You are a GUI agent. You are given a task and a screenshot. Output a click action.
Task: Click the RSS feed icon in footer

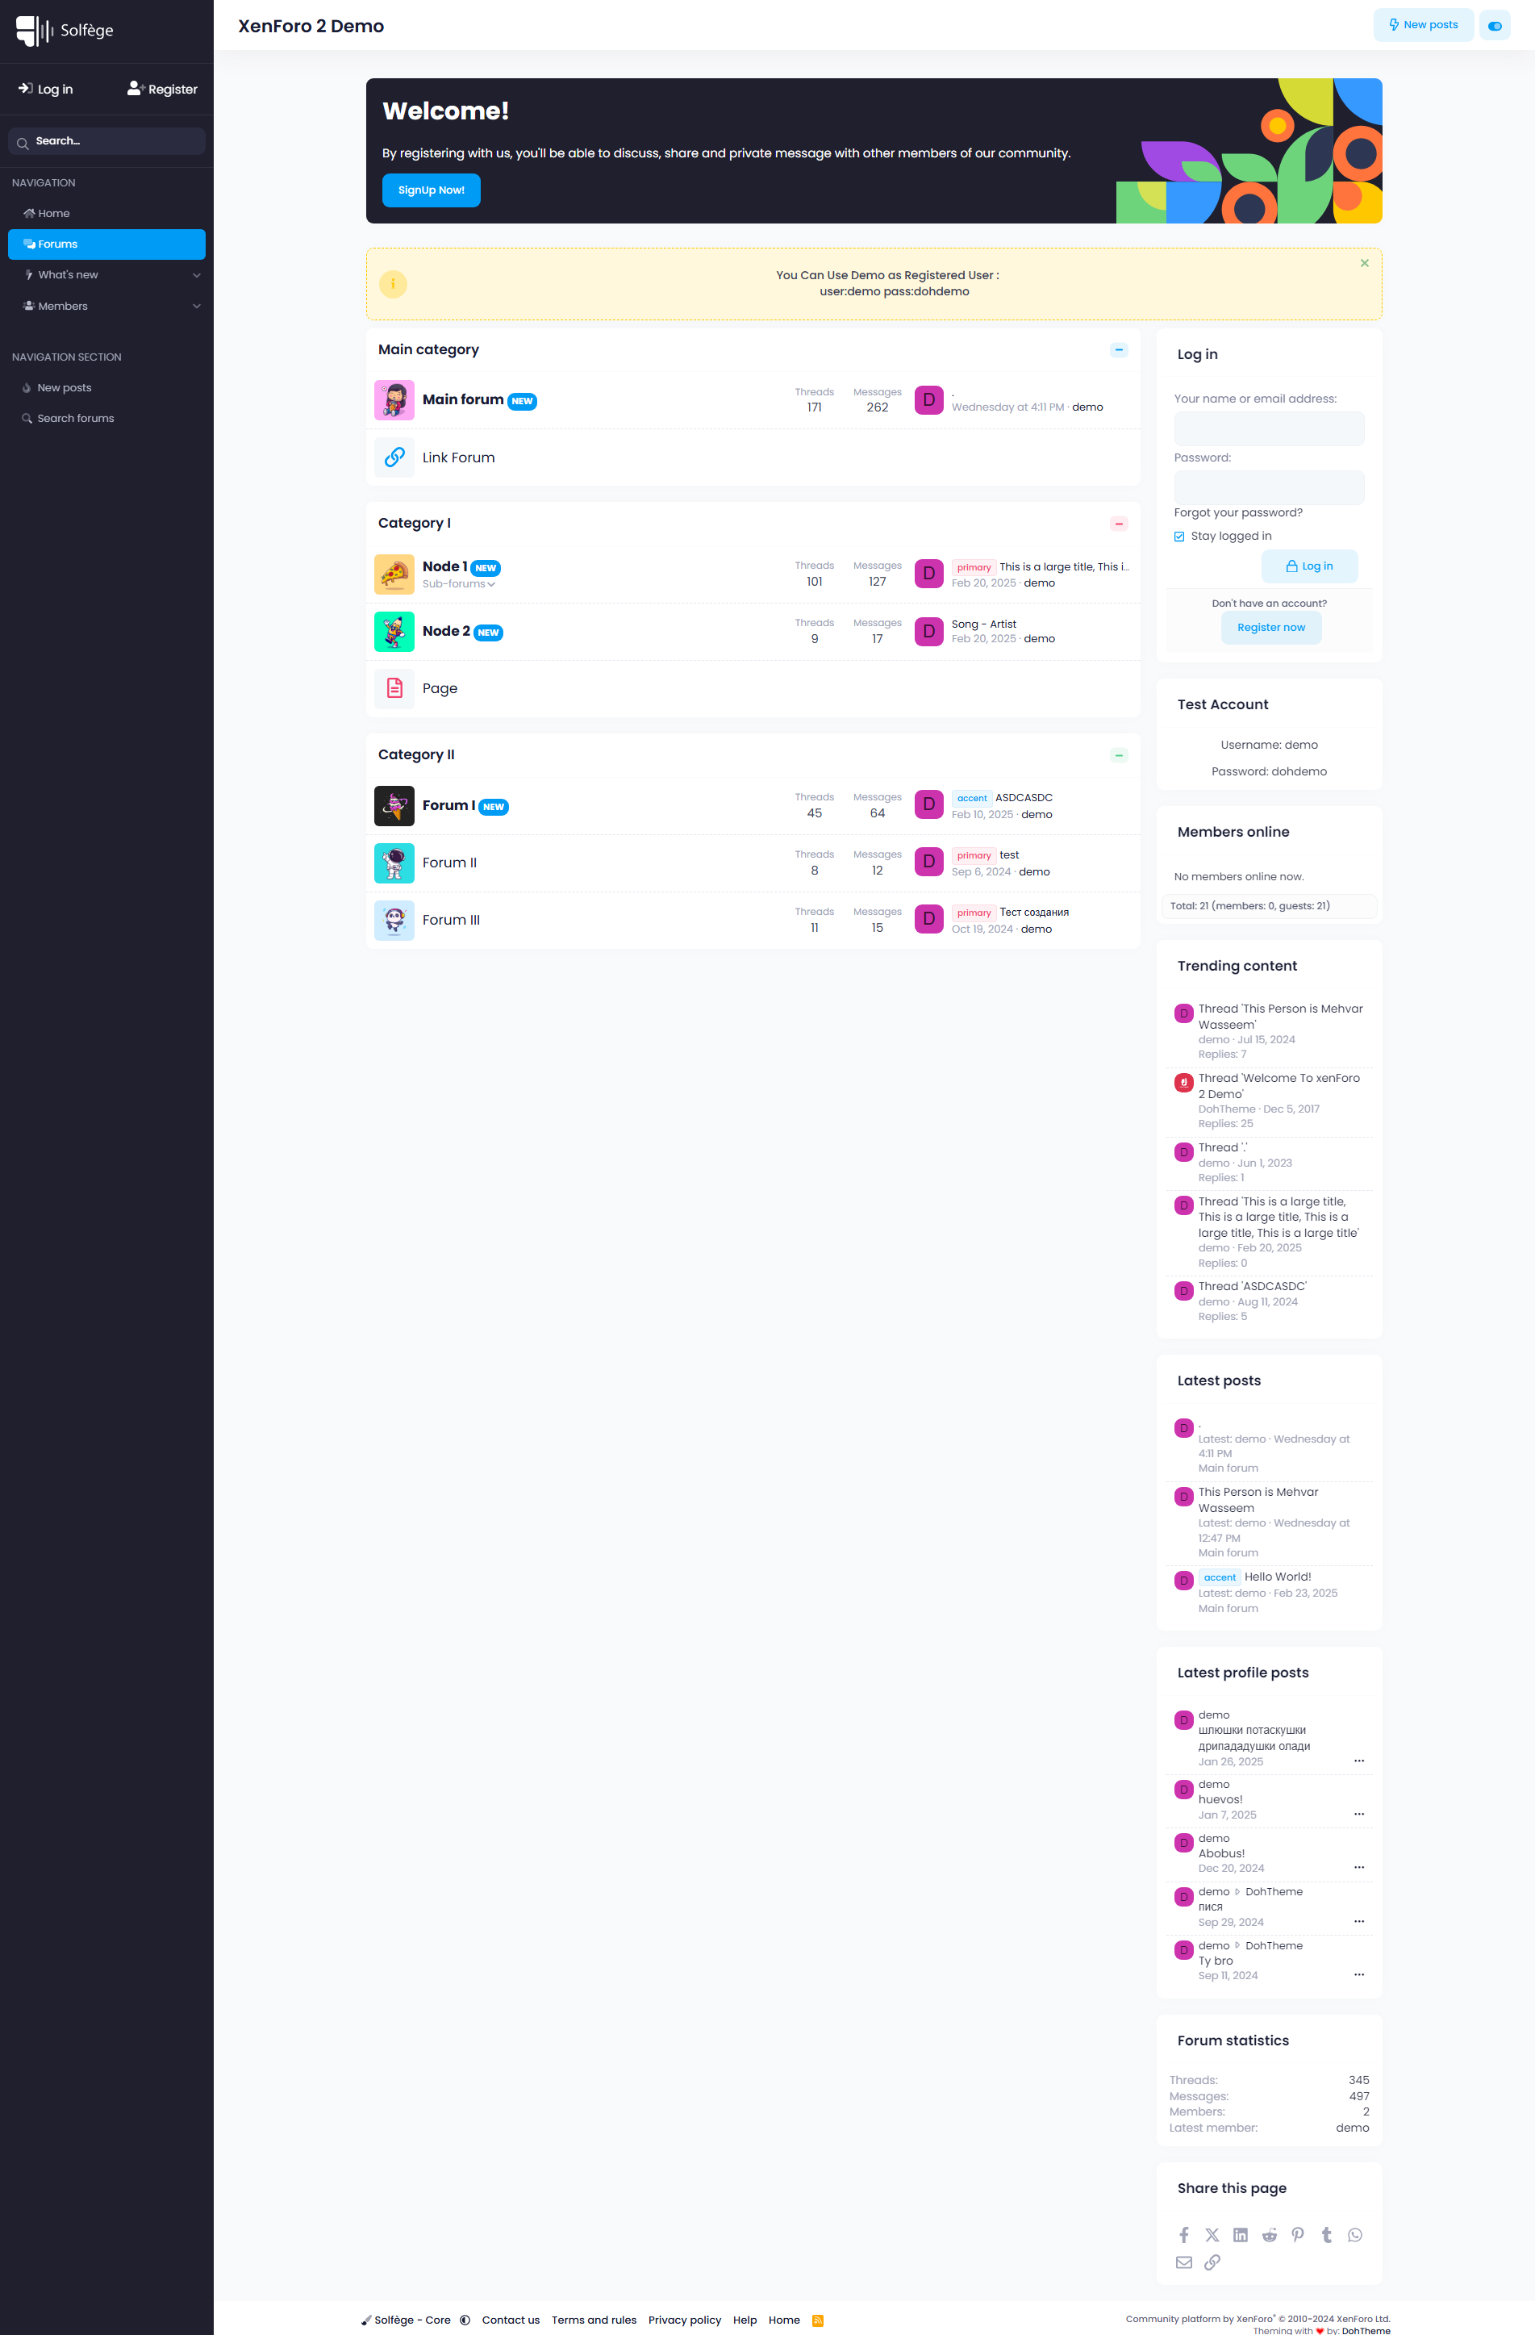(x=817, y=2320)
